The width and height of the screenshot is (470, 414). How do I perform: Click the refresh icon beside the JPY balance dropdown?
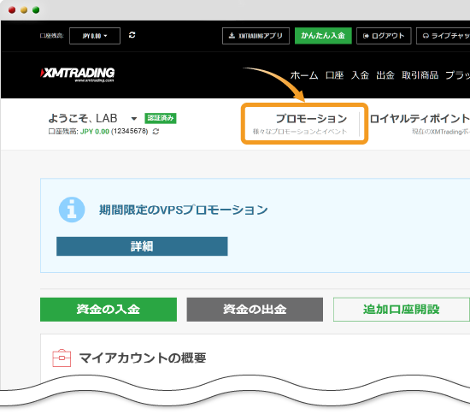click(132, 35)
